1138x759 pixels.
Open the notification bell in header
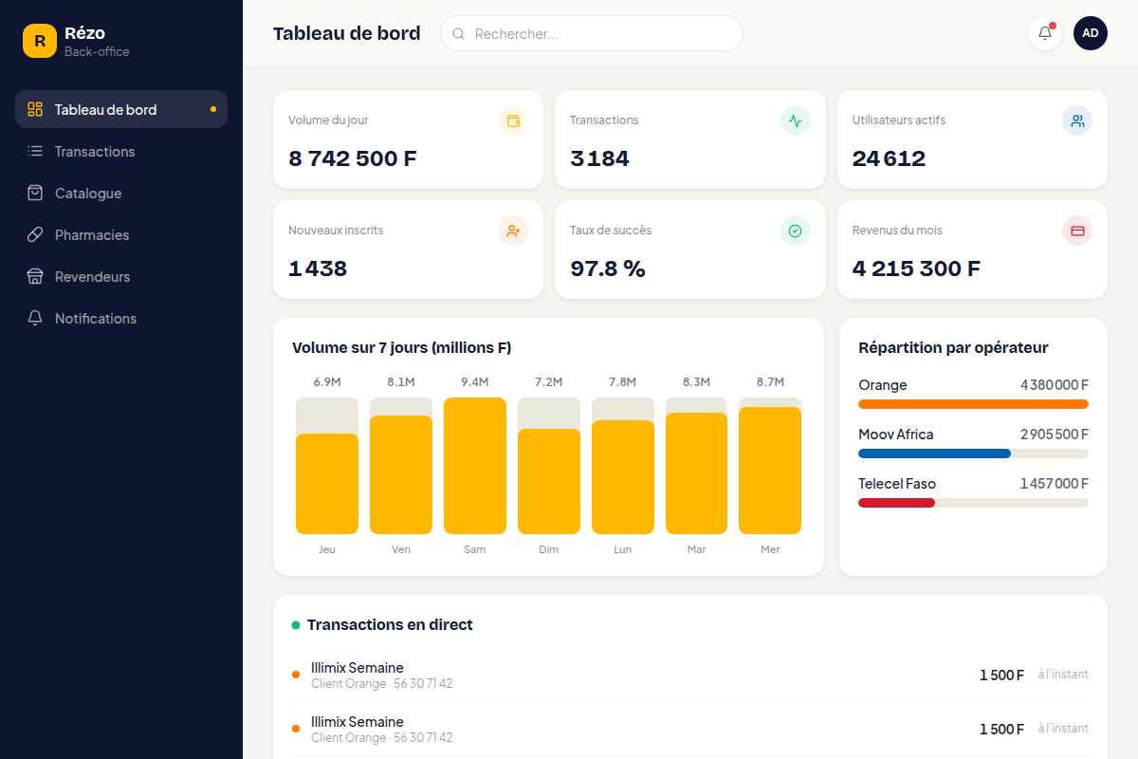(1045, 33)
